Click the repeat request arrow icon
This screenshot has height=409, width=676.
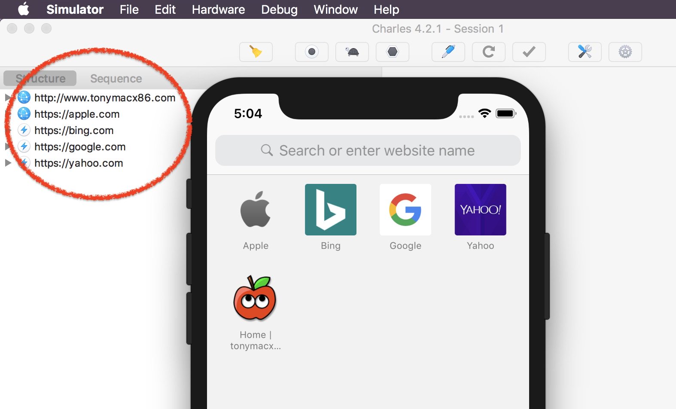coord(489,52)
